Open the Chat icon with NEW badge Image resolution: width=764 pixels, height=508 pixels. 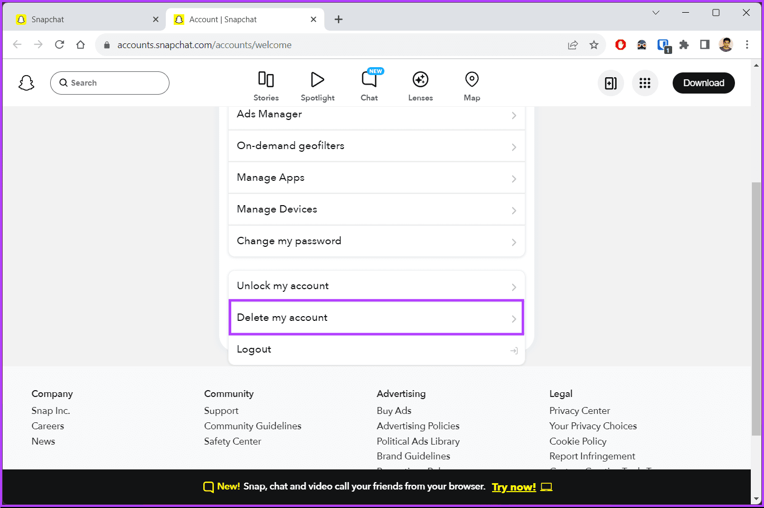[x=370, y=86]
